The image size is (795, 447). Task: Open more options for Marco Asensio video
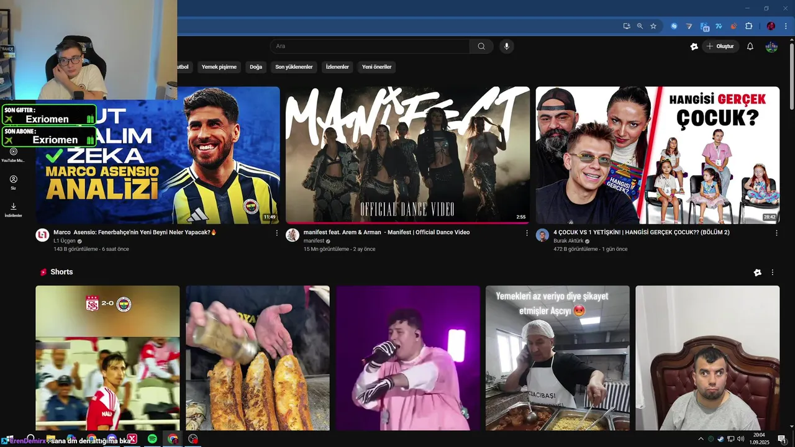pos(277,233)
